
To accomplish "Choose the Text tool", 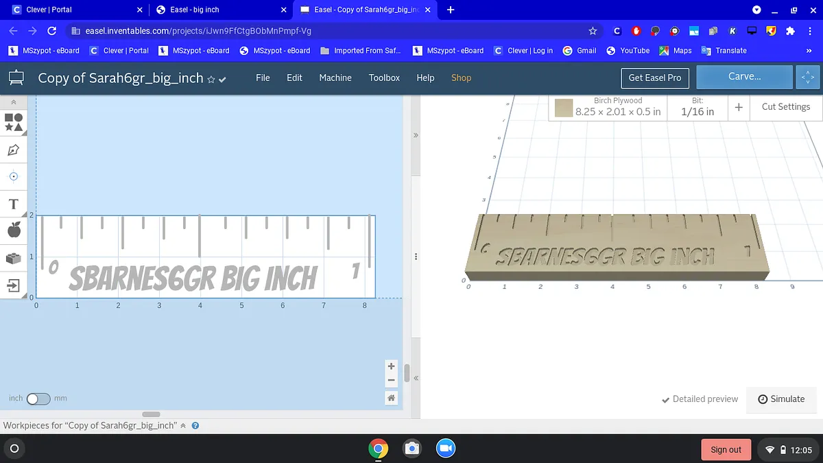I will click(14, 204).
